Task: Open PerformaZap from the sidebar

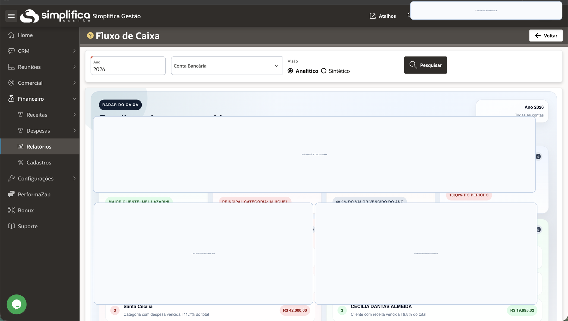Action: click(34, 194)
